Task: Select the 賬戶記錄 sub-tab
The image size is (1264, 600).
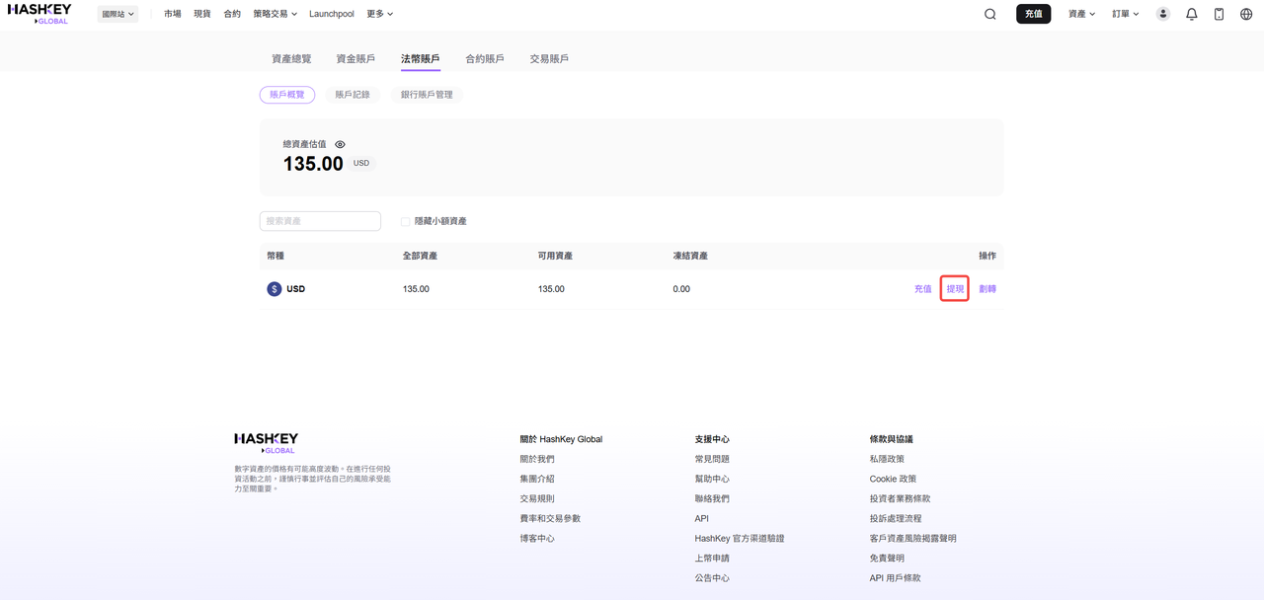Action: pyautogui.click(x=353, y=95)
